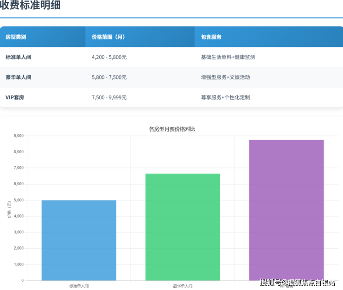Select the green 豪华单人间 bar
The height and width of the screenshot is (290, 343).
coord(183,227)
